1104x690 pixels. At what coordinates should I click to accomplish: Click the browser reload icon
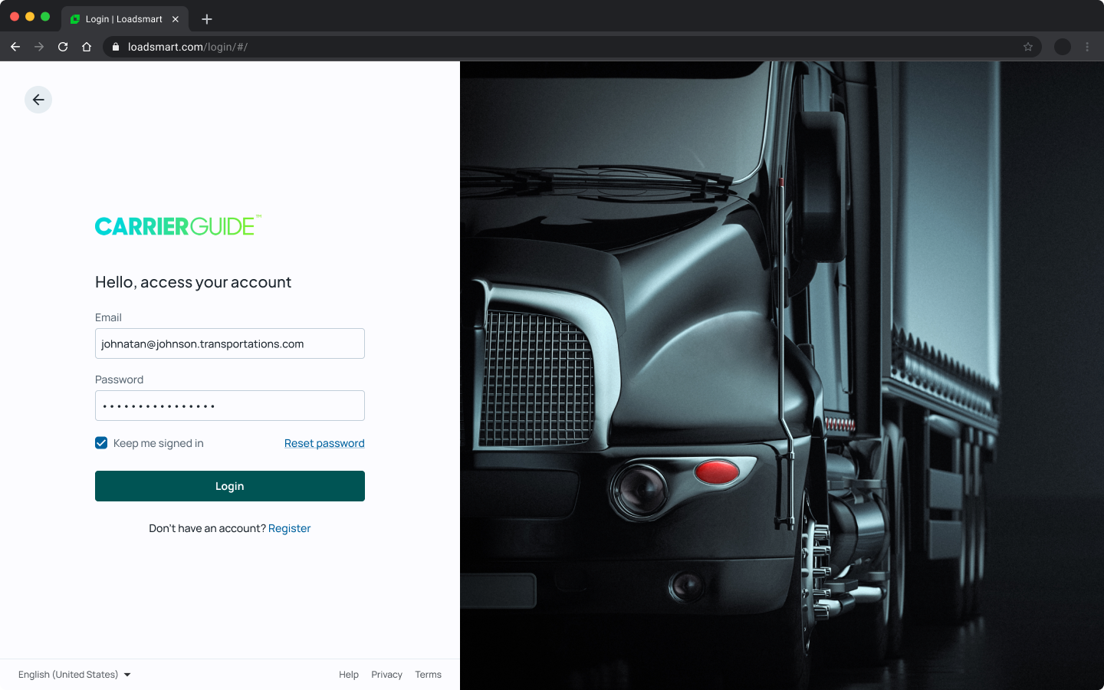click(x=63, y=47)
